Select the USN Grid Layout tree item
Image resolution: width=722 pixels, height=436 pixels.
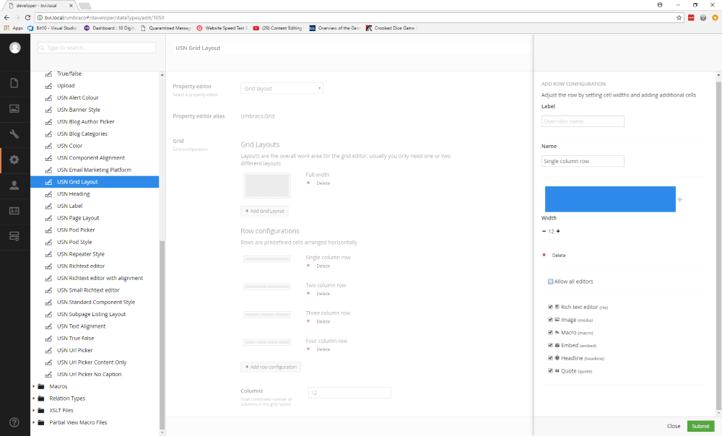95,182
